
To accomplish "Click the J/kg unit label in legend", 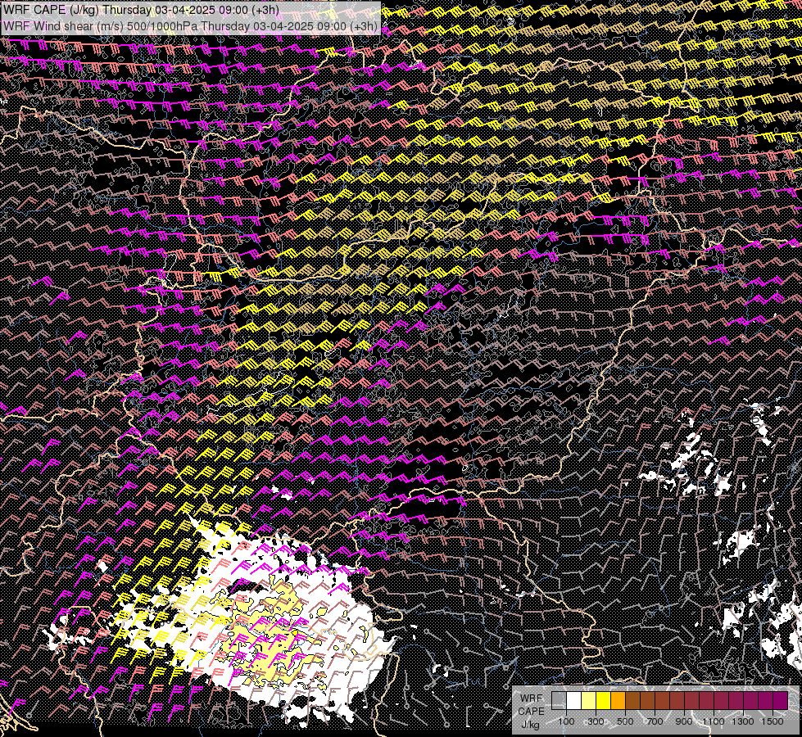I will [x=530, y=725].
